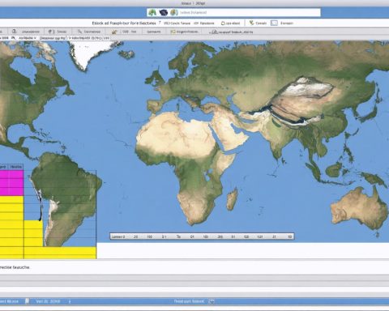Click the title text in the second row
This screenshot has height=311, width=389.
[124, 23]
